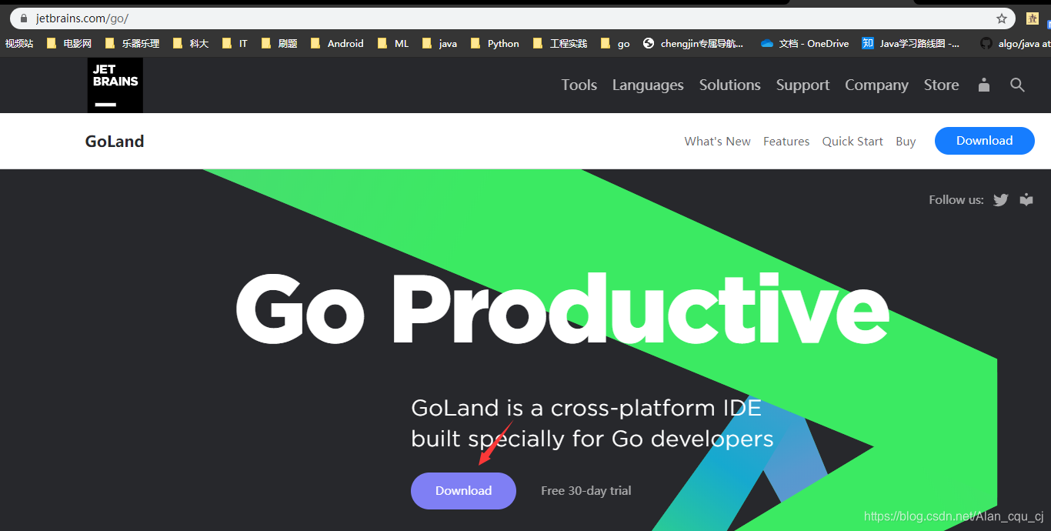Open 刷题 bookmark folder
This screenshot has height=531, width=1051.
pos(279,44)
